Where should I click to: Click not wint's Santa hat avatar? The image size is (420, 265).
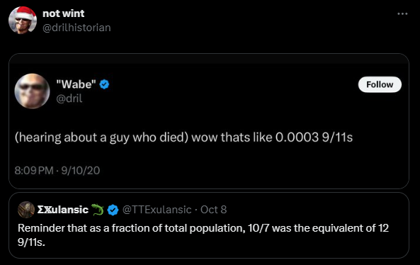click(23, 20)
